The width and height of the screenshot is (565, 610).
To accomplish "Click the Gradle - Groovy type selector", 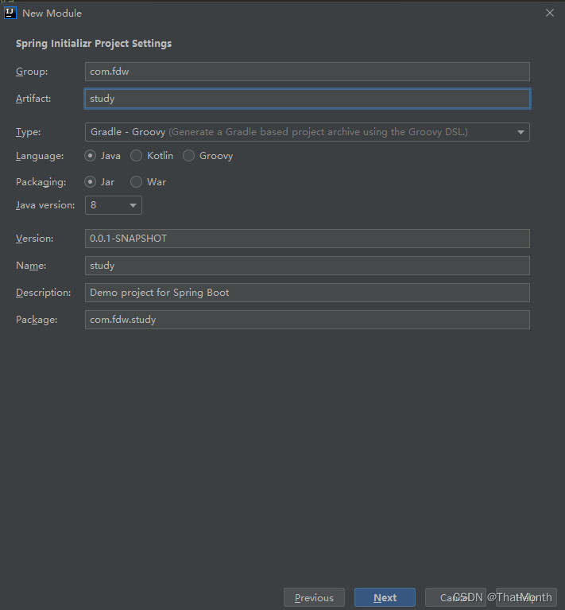I will pyautogui.click(x=307, y=132).
